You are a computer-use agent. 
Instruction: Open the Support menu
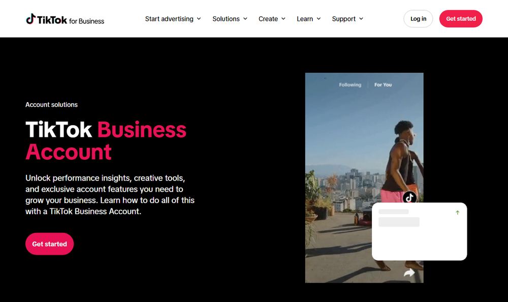pos(347,19)
